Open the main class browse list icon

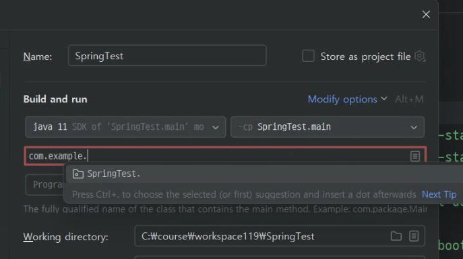point(415,156)
